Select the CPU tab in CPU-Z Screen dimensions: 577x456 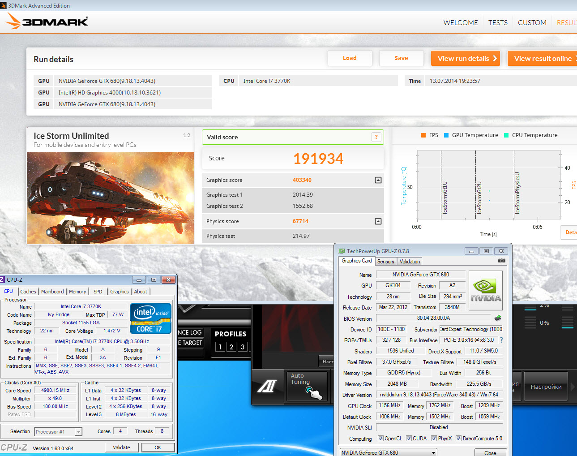coord(9,291)
